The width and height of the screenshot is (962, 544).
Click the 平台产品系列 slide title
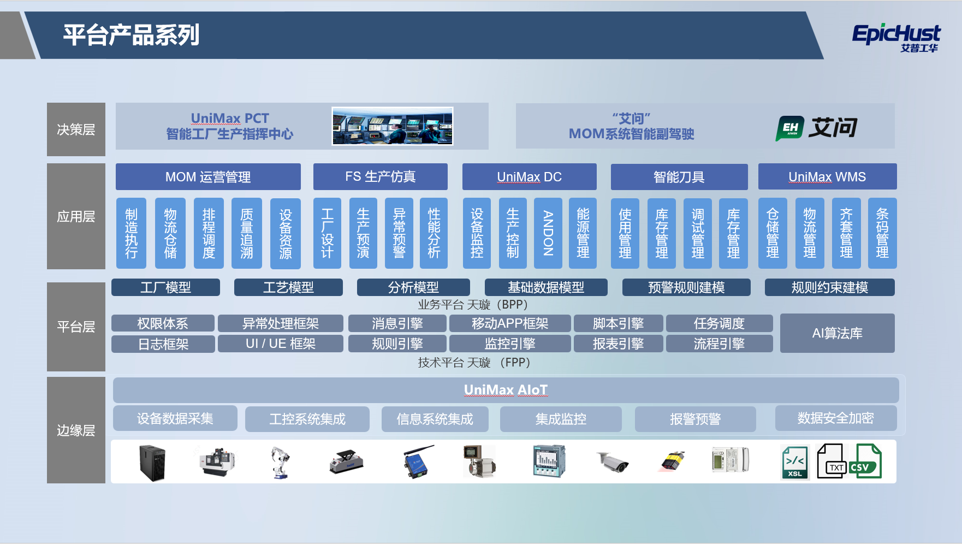131,35
